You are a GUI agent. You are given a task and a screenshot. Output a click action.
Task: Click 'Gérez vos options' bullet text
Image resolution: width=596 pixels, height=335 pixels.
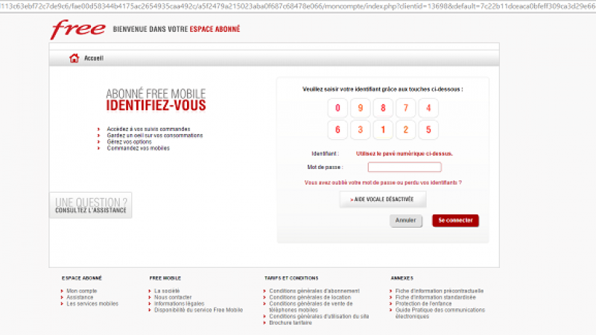[129, 142]
